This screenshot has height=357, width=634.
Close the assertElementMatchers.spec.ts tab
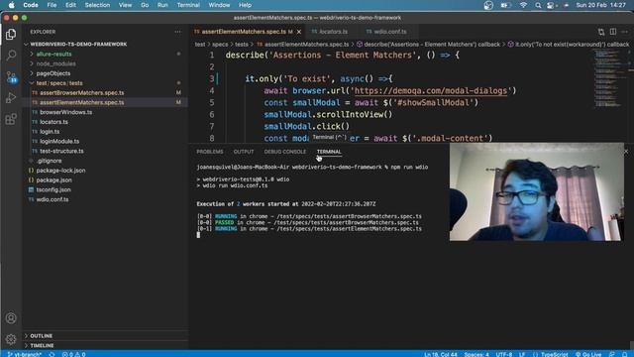click(299, 32)
